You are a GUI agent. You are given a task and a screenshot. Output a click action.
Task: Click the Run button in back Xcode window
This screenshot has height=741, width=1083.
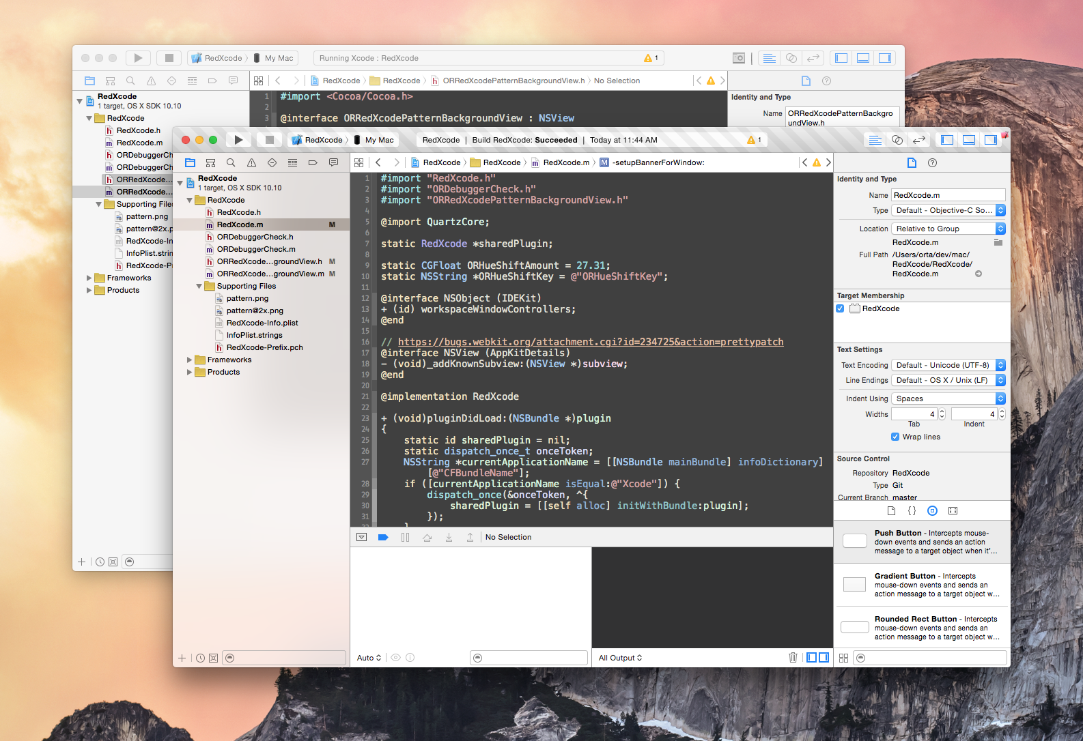[138, 58]
